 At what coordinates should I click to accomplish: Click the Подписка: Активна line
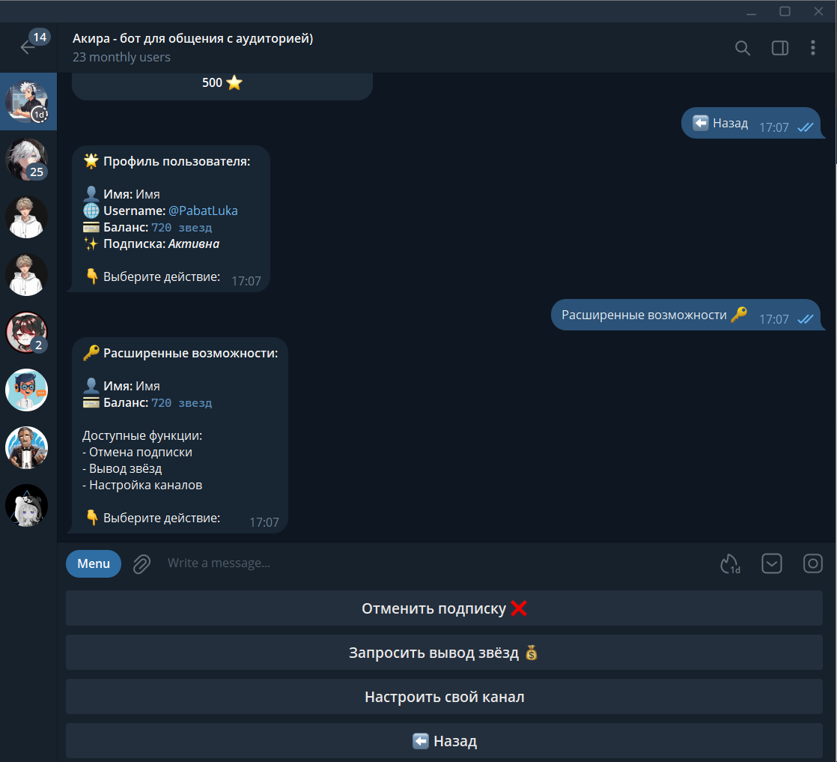151,244
